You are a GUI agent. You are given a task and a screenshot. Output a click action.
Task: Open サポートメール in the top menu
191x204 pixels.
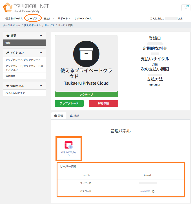(x=83, y=18)
